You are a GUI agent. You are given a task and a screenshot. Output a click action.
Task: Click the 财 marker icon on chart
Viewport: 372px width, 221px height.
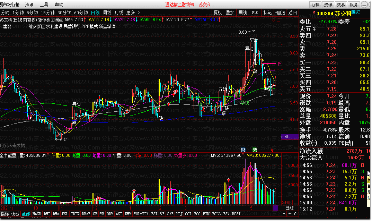[243, 150]
